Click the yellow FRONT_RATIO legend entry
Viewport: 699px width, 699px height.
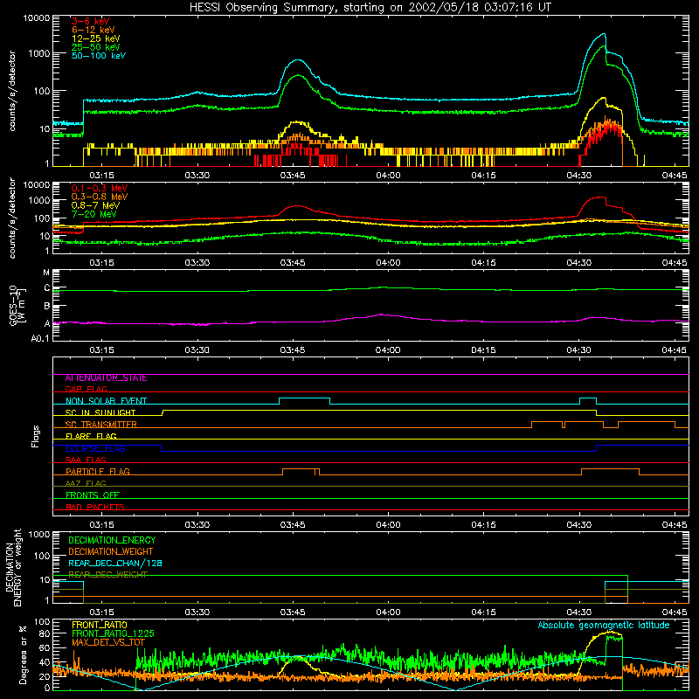(100, 625)
